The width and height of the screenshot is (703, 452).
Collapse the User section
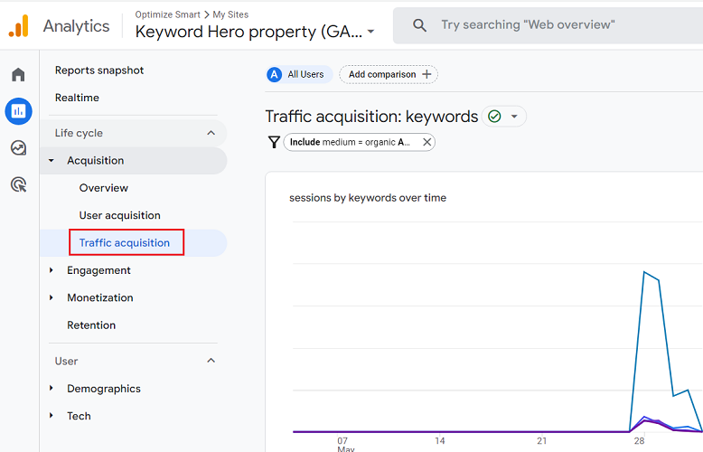pyautogui.click(x=211, y=361)
